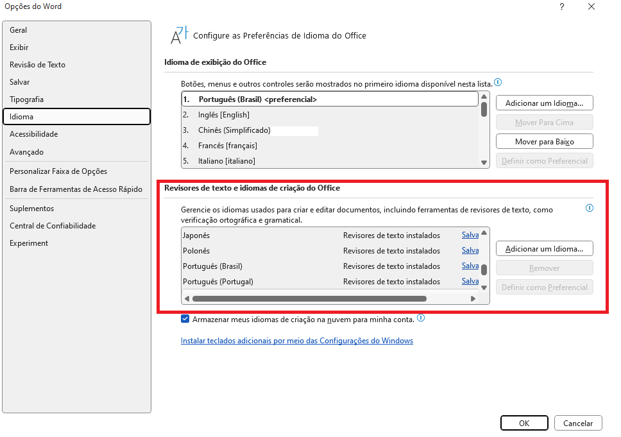
Task: Open Acessibilidade settings
Action: pyautogui.click(x=76, y=134)
